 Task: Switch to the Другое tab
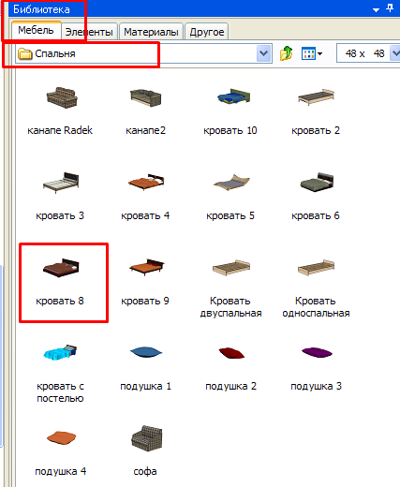[x=207, y=32]
